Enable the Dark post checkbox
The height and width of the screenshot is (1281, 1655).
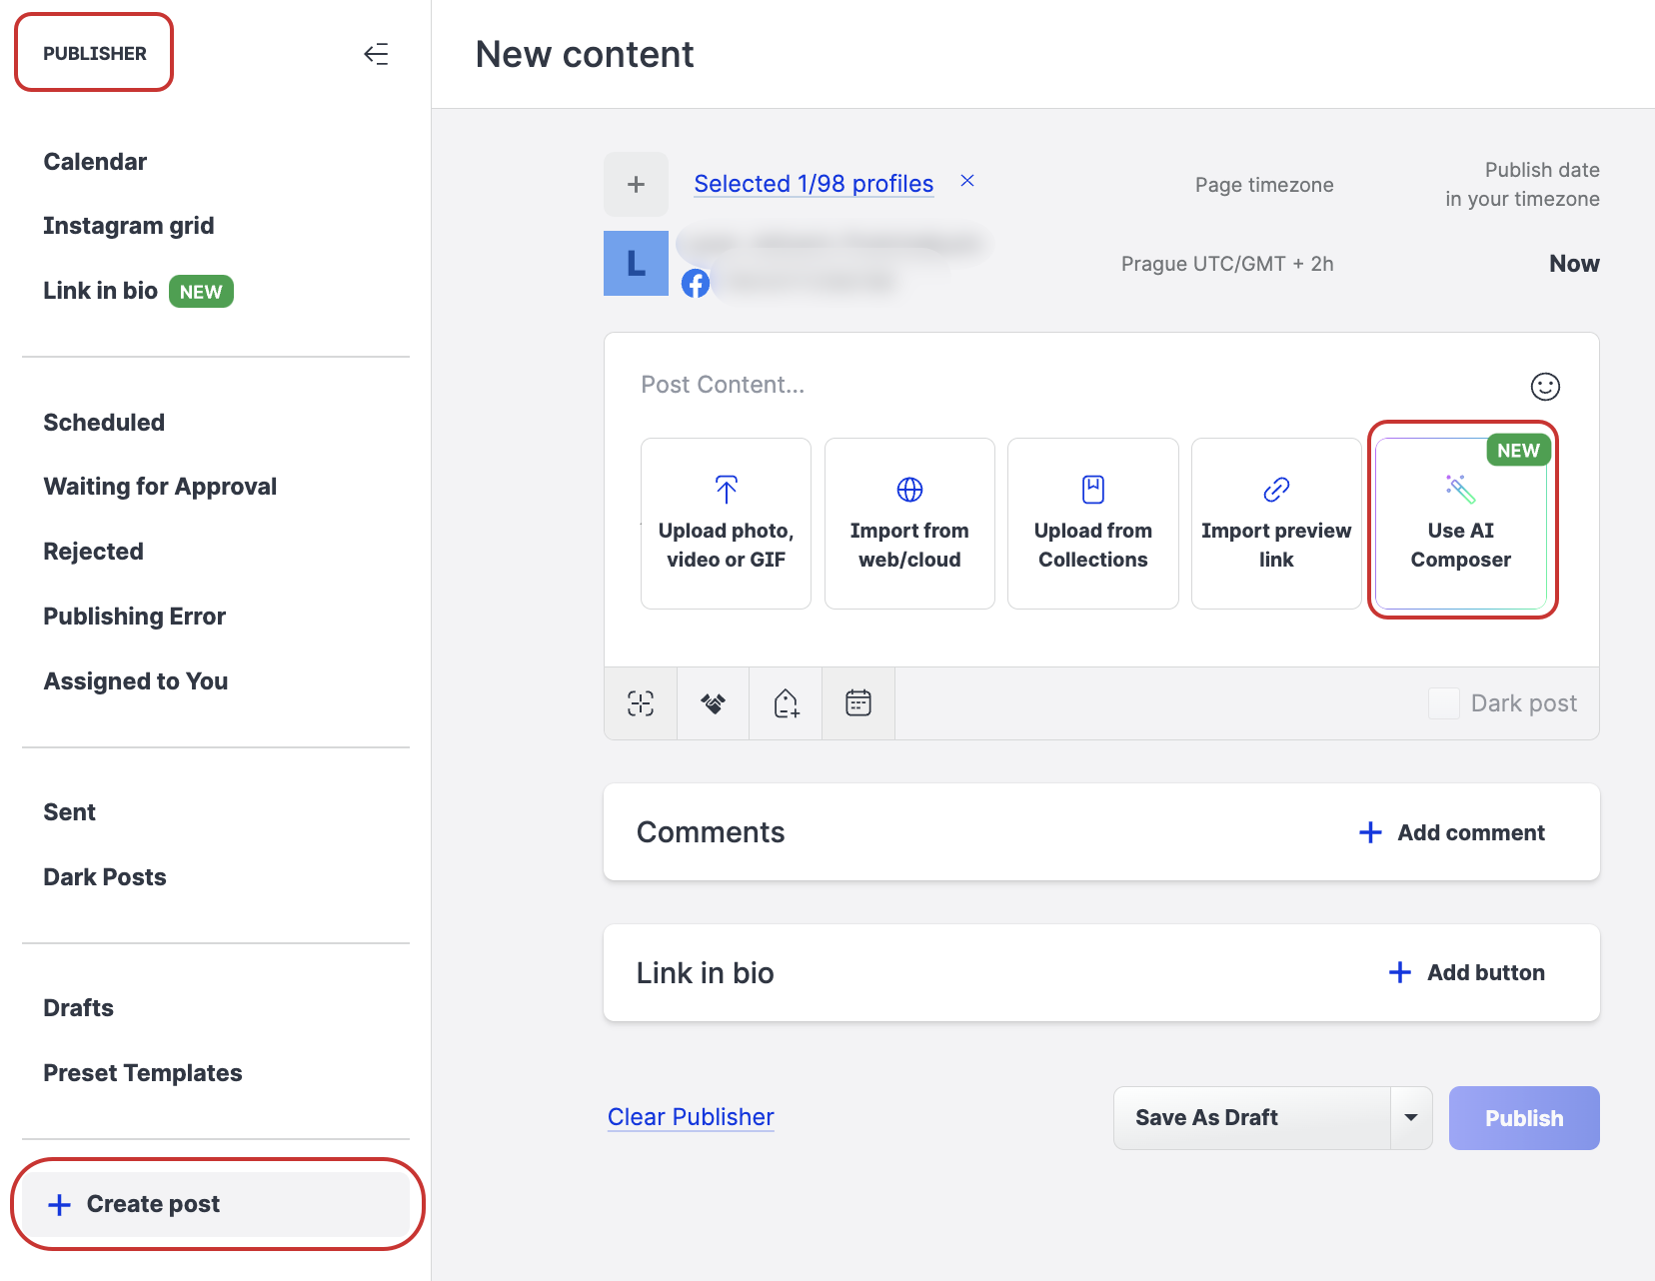[x=1443, y=703]
